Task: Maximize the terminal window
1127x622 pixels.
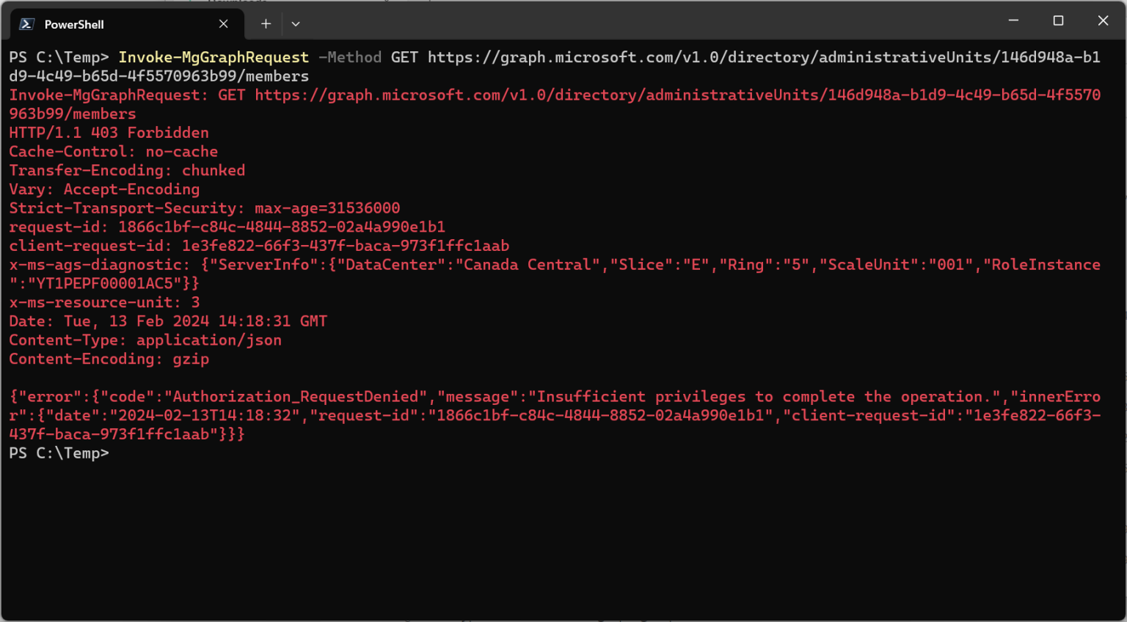Action: click(x=1058, y=21)
